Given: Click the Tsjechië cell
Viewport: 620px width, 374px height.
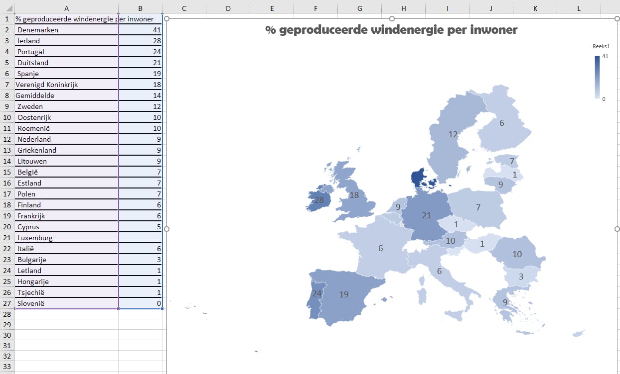Looking at the screenshot, I should click(x=67, y=292).
